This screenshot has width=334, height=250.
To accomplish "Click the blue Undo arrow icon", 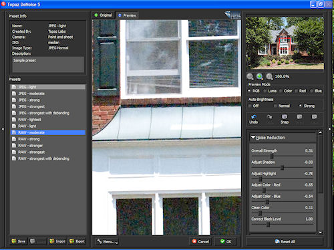I will [x=254, y=116].
